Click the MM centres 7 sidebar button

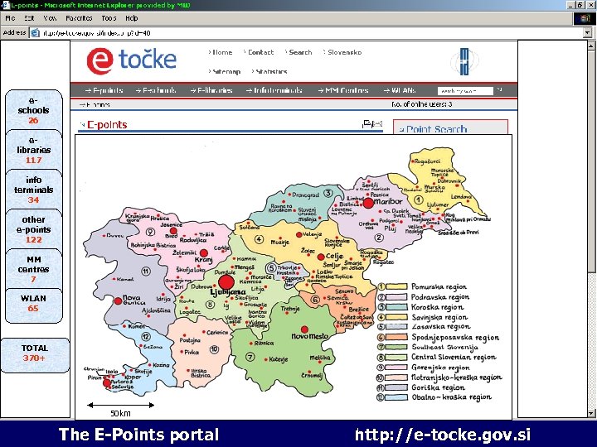[x=33, y=270]
